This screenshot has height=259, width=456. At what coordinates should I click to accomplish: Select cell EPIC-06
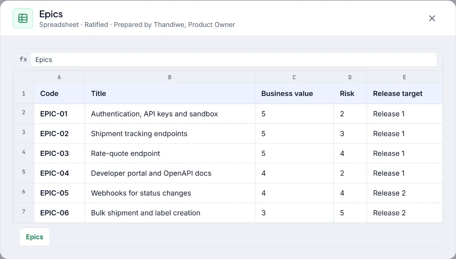tap(59, 212)
